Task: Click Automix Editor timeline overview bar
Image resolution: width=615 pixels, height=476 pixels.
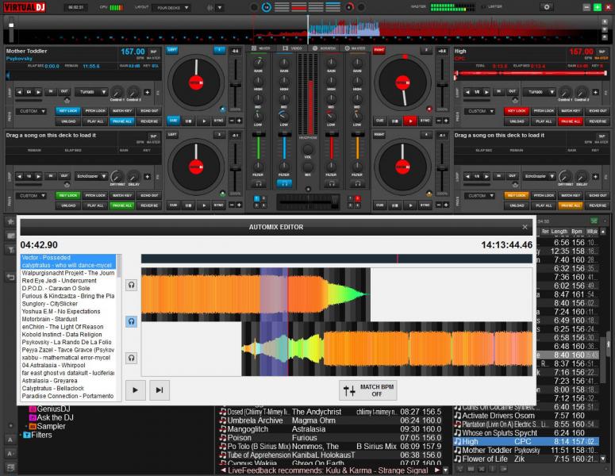Action: pos(336,259)
